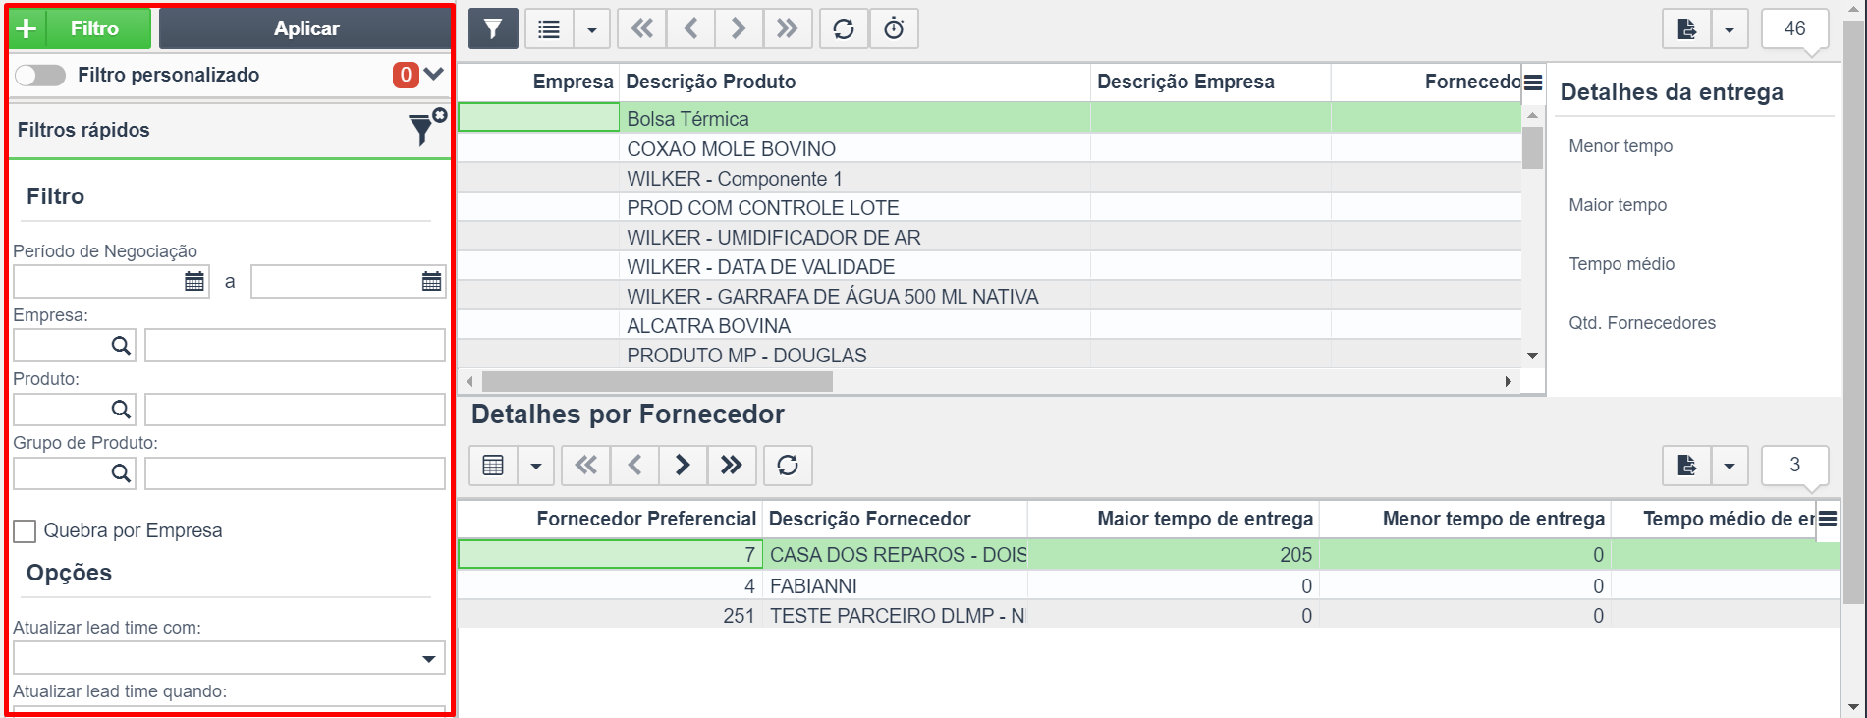This screenshot has width=1867, height=718.
Task: Go to first page in top grid
Action: 641,28
